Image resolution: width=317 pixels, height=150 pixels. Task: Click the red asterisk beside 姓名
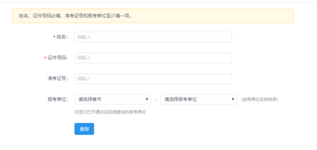(x=54, y=37)
